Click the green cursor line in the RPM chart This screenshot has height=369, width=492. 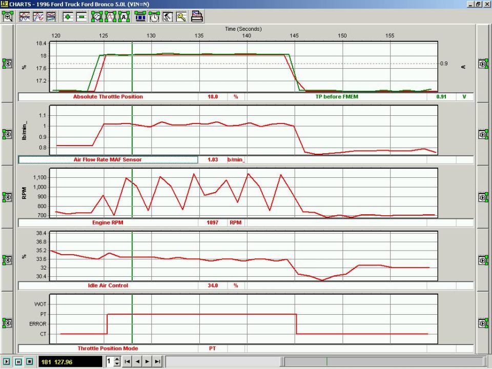[x=132, y=193]
